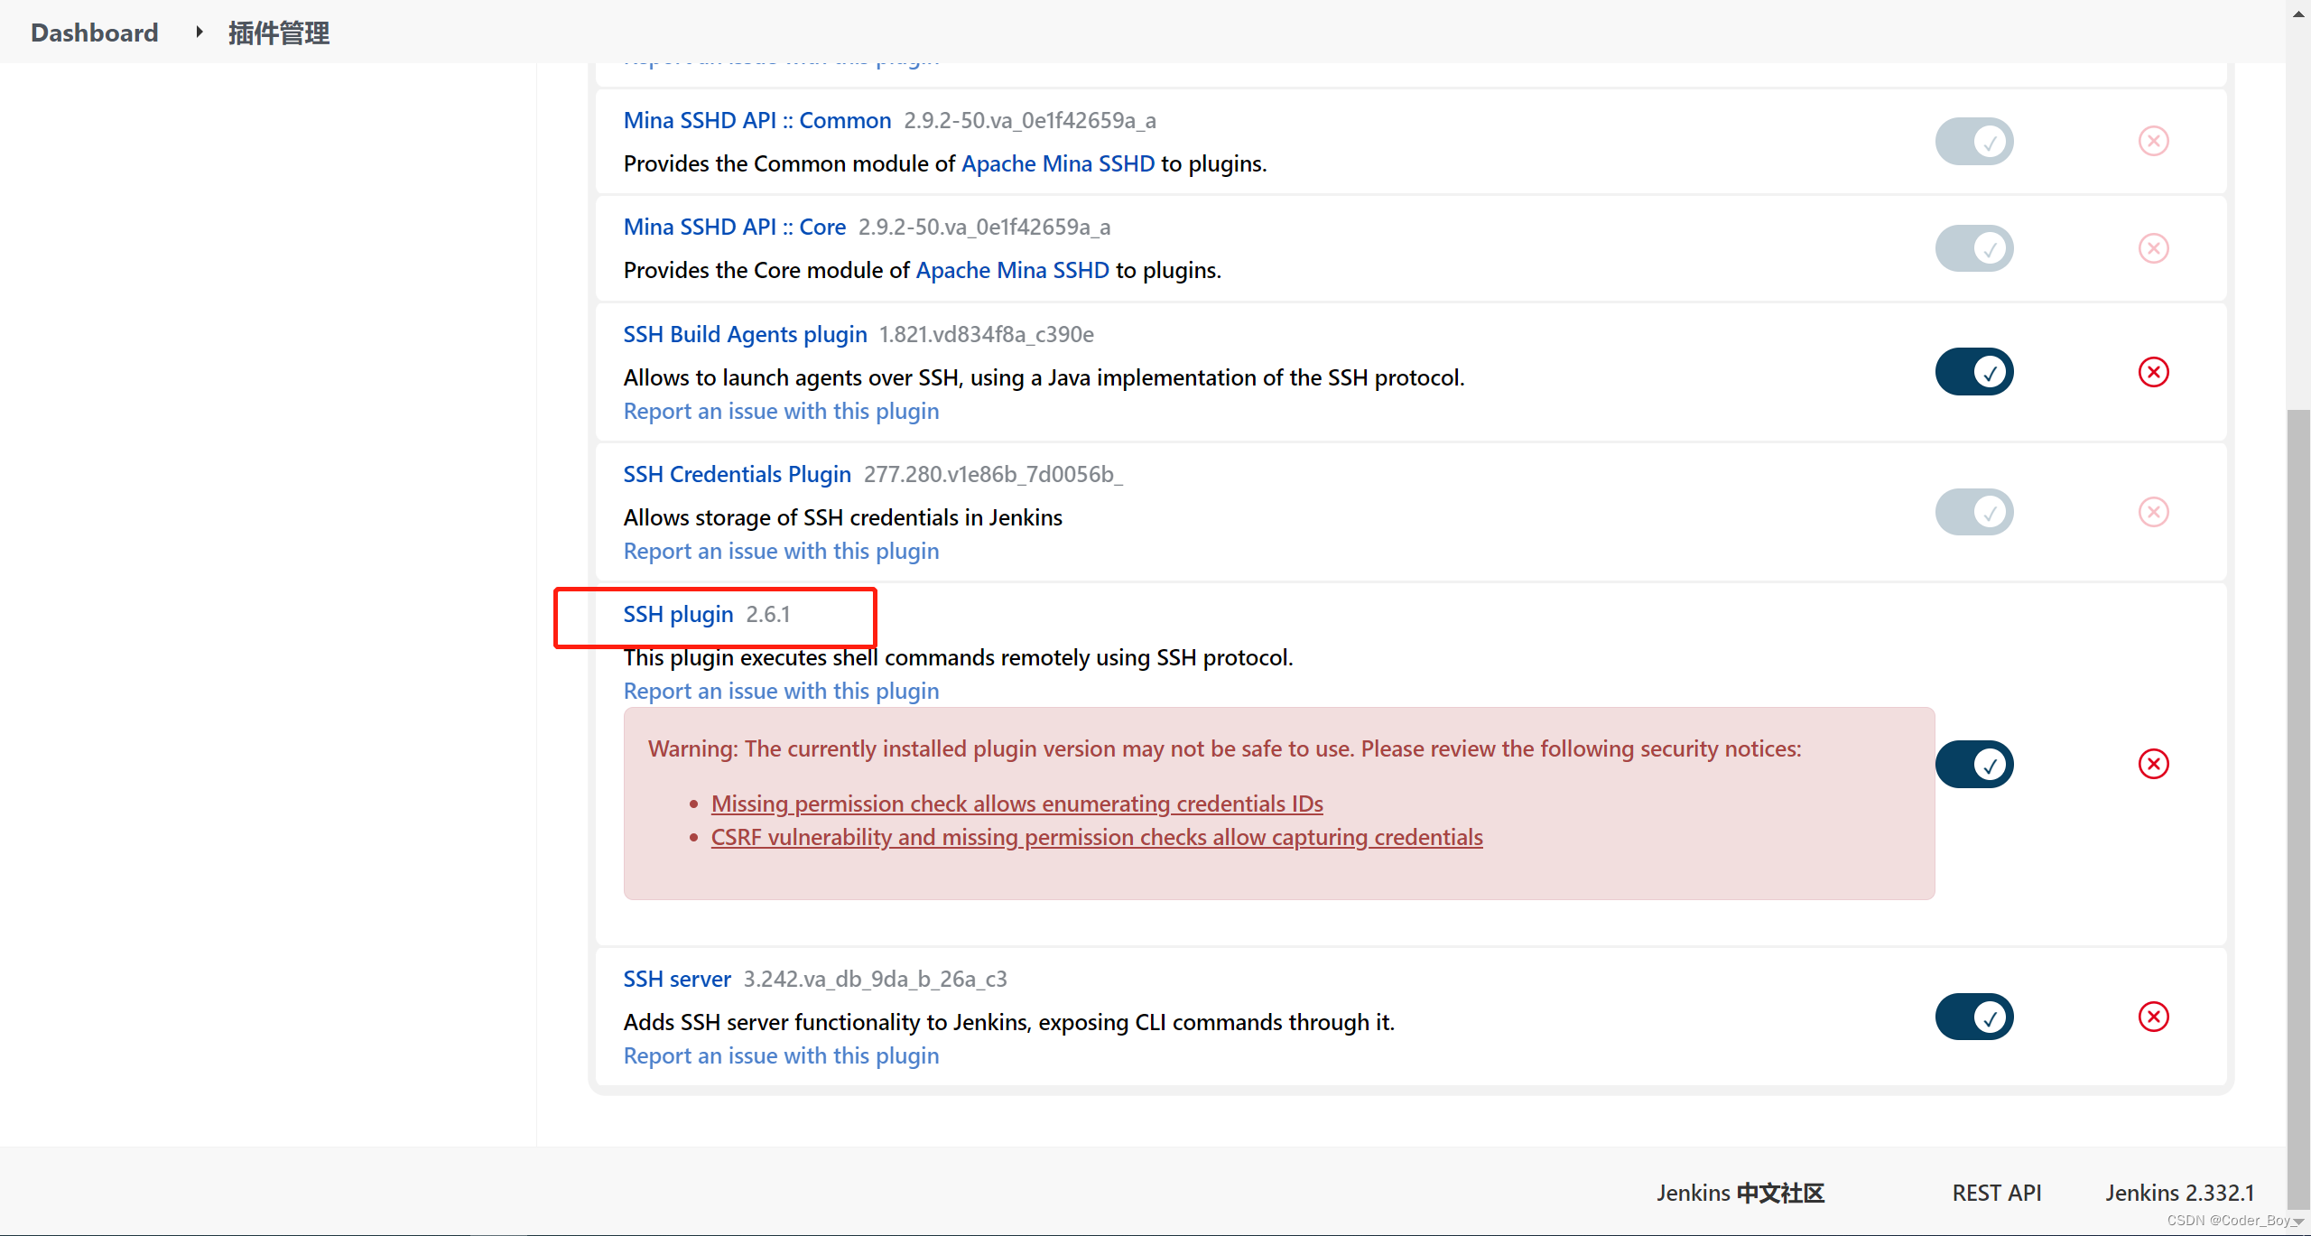Open CSRF vulnerability security notice
Image resolution: width=2311 pixels, height=1236 pixels.
[1097, 837]
